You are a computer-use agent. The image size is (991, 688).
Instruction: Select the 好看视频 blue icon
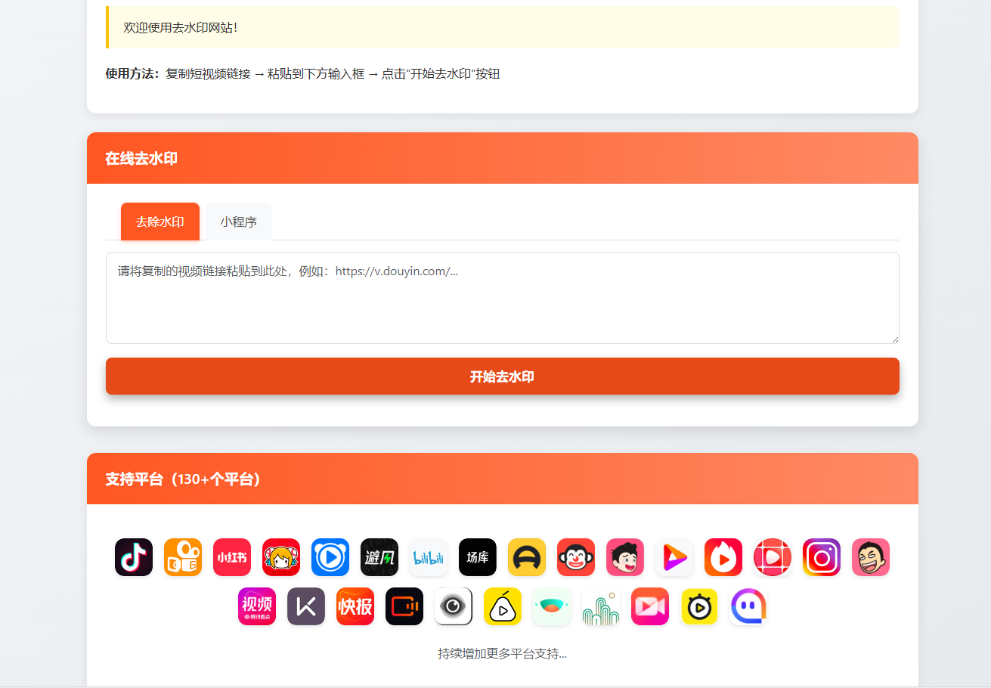[330, 557]
